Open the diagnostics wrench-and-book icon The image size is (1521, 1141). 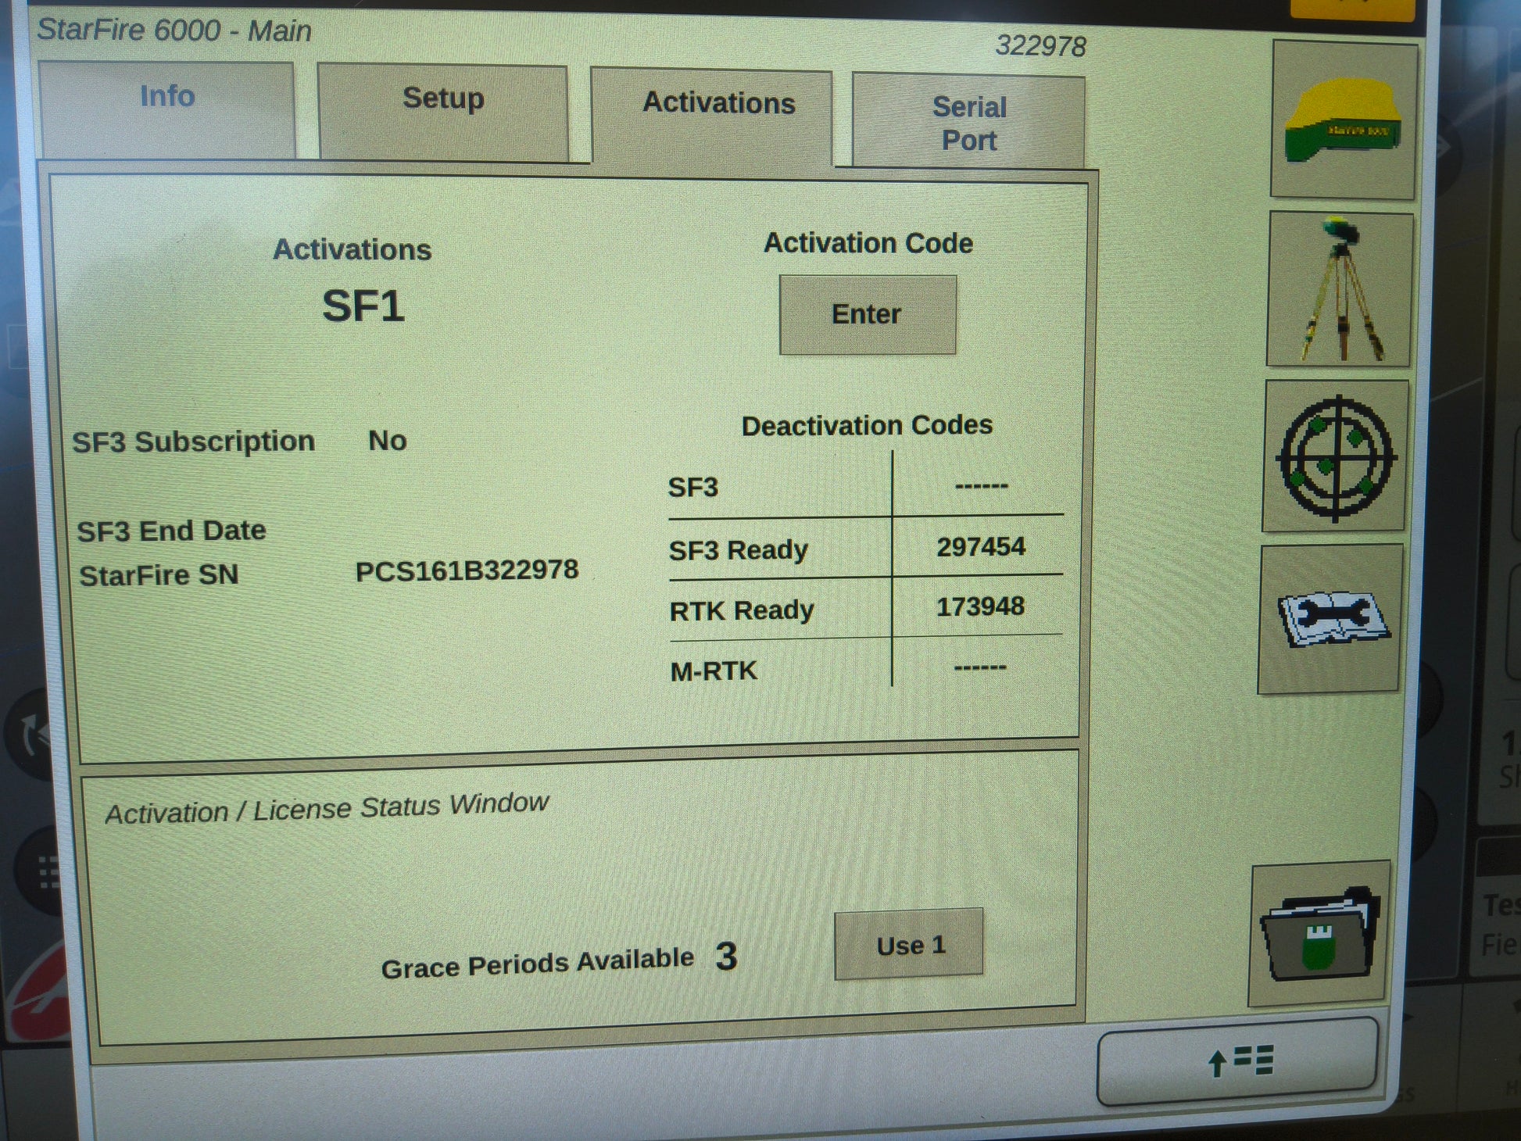coord(1330,619)
